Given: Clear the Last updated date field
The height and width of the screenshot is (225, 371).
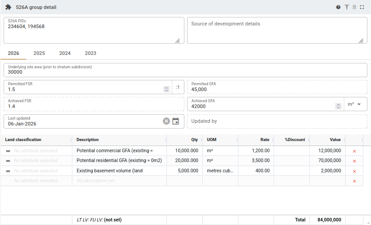Looking at the screenshot, I should (166, 121).
